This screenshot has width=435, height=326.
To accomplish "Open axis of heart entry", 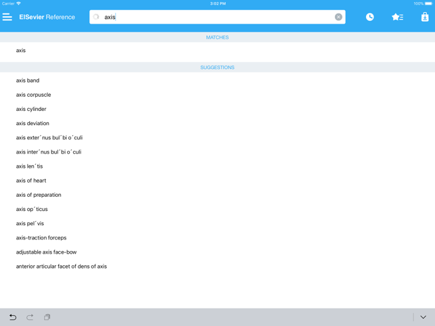I will pyautogui.click(x=31, y=181).
